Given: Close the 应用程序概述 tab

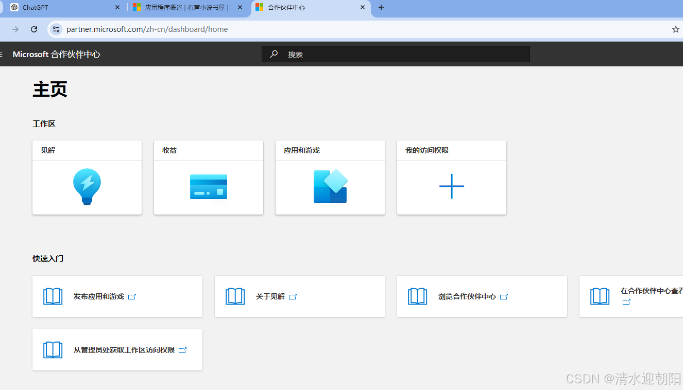Looking at the screenshot, I should pos(240,7).
